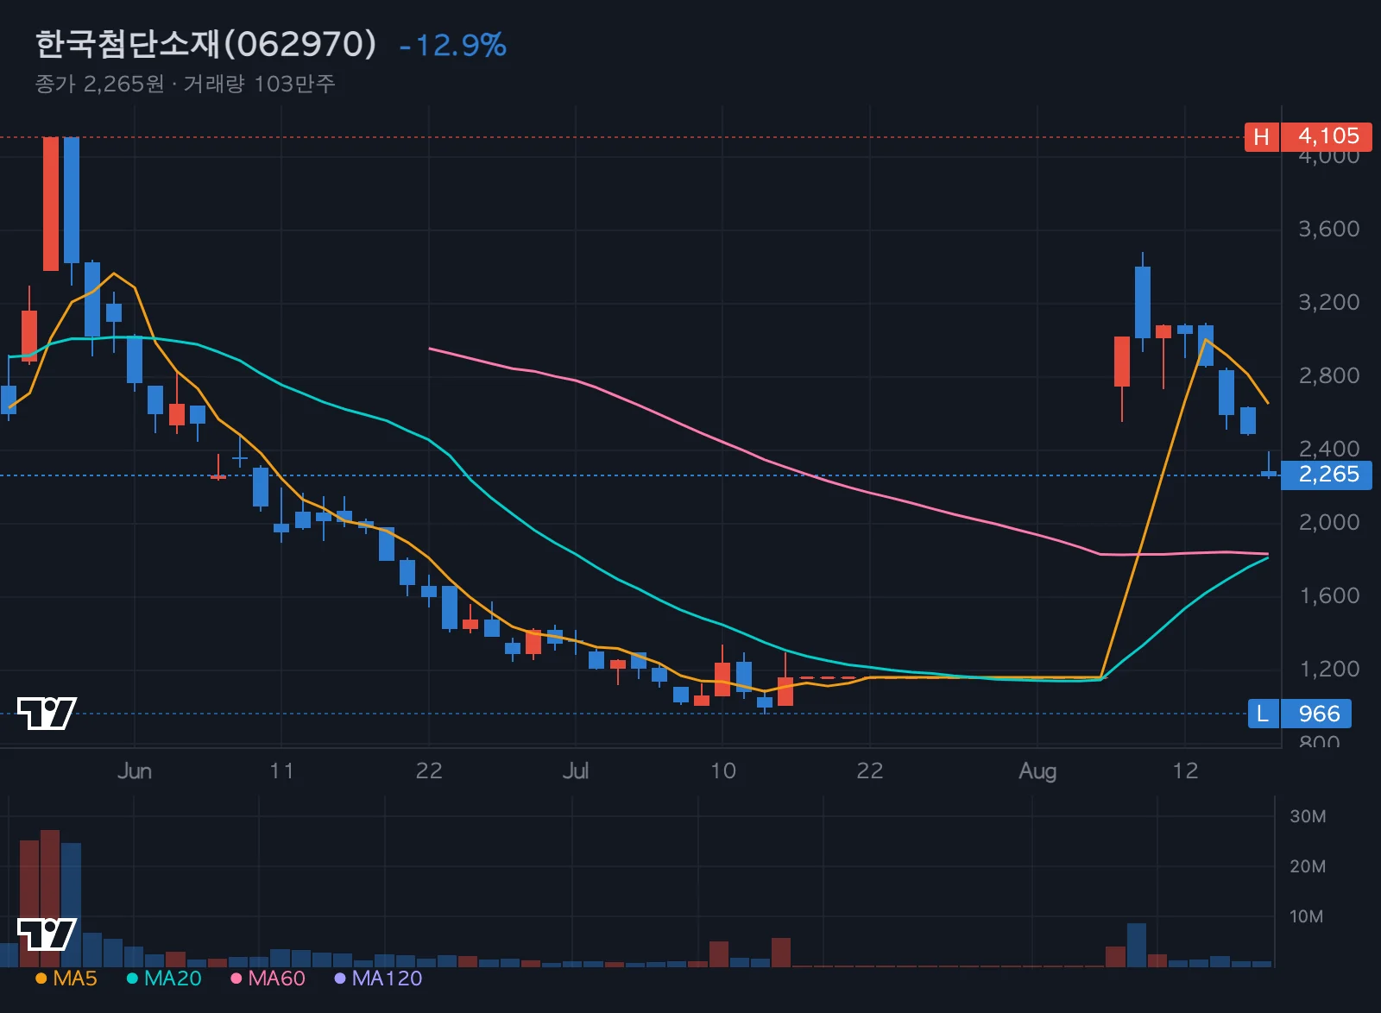Image resolution: width=1381 pixels, height=1013 pixels.
Task: Click the blue 2,265 current price label
Action: (1327, 475)
